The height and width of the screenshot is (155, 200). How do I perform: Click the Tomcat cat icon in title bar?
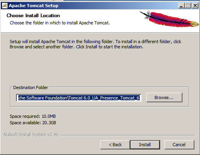[5, 6]
